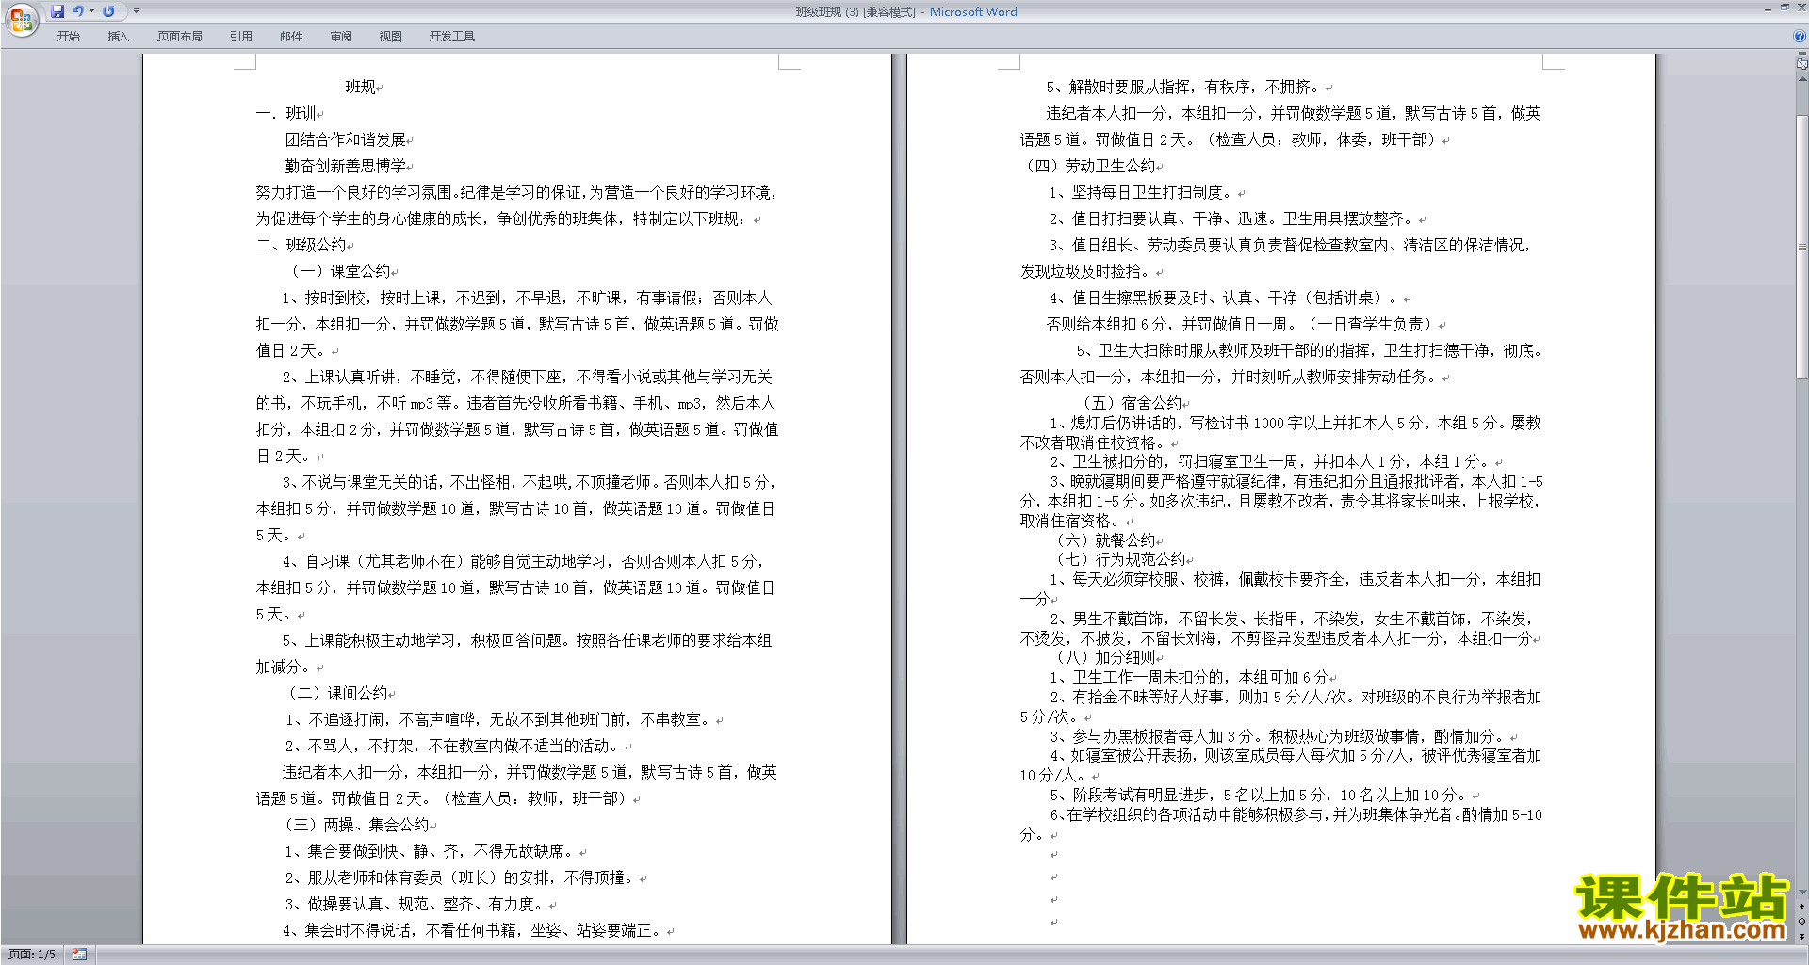Click the line 3、做操要认真、规范
The width and height of the screenshot is (1809, 965).
point(415,904)
